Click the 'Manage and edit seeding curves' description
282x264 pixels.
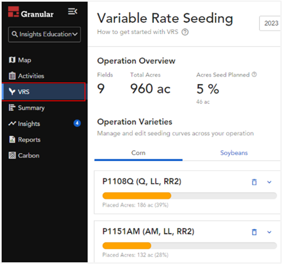[175, 134]
